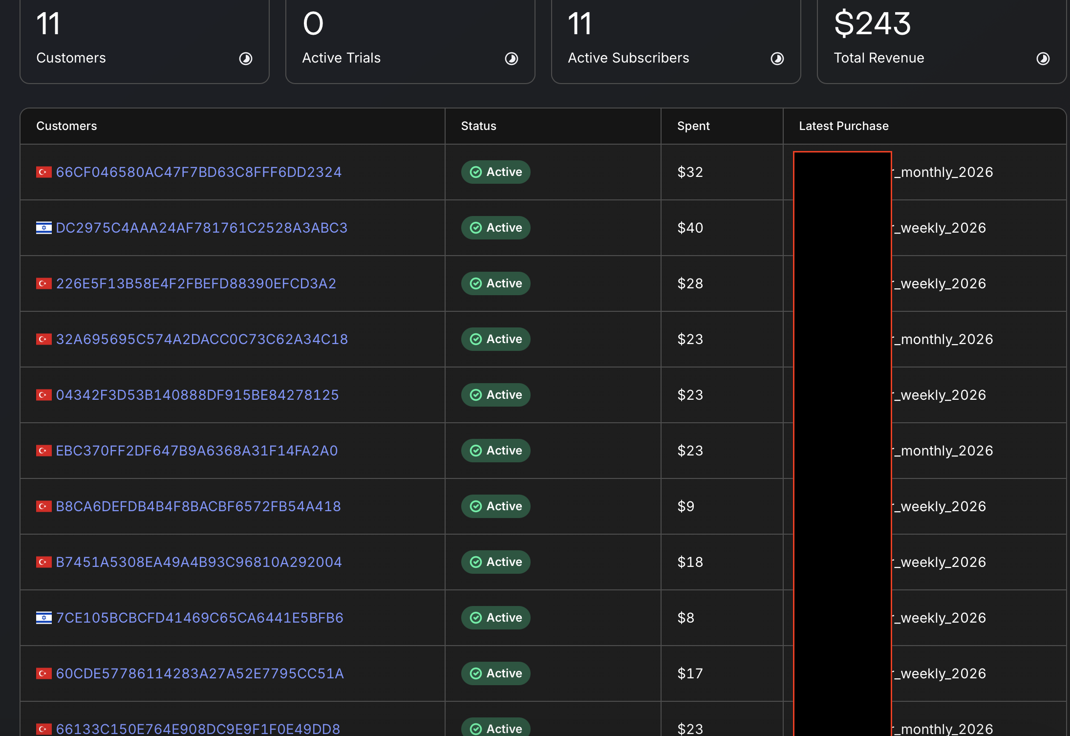Open customer DC2975C4AAA24AF781761C2528A3ABC3
The width and height of the screenshot is (1070, 736).
click(202, 228)
